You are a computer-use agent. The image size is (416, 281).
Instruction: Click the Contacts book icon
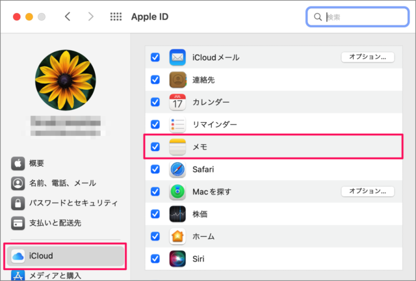click(177, 79)
